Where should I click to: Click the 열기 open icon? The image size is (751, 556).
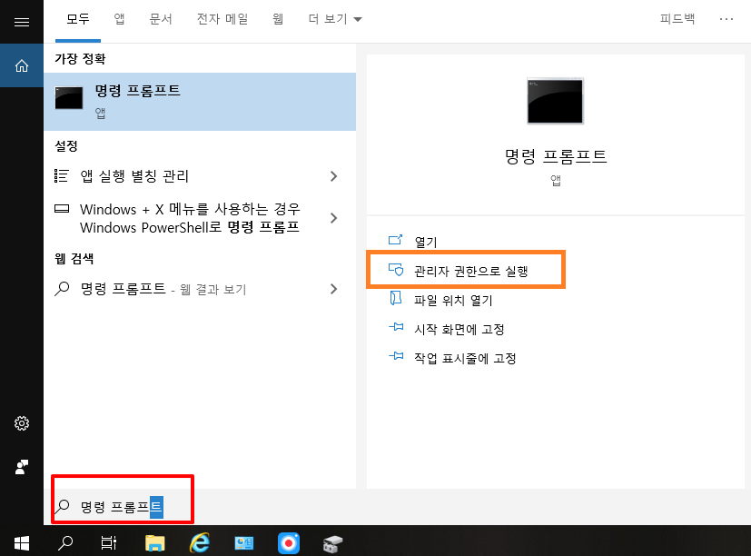point(396,239)
